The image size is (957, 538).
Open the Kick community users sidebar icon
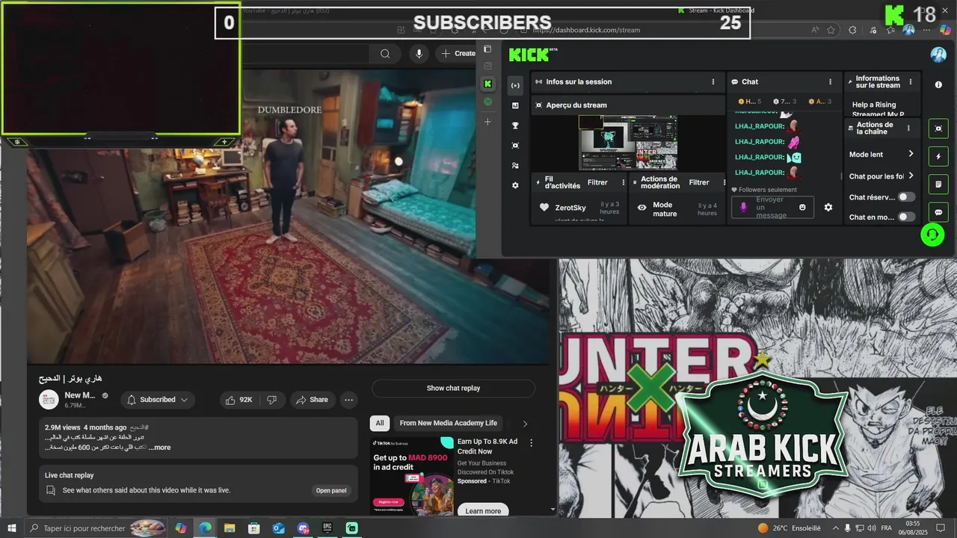click(x=515, y=165)
